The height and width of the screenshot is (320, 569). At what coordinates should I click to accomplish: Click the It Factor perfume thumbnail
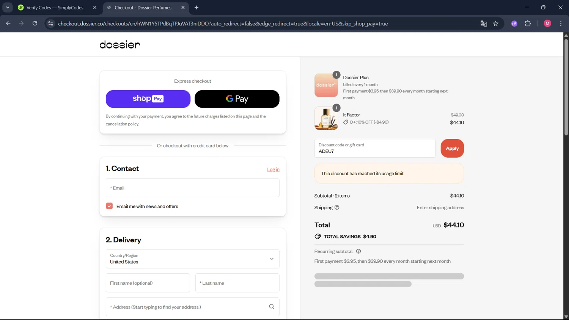point(326,118)
